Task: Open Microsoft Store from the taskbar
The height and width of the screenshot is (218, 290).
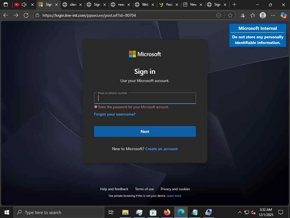Action: [153, 212]
